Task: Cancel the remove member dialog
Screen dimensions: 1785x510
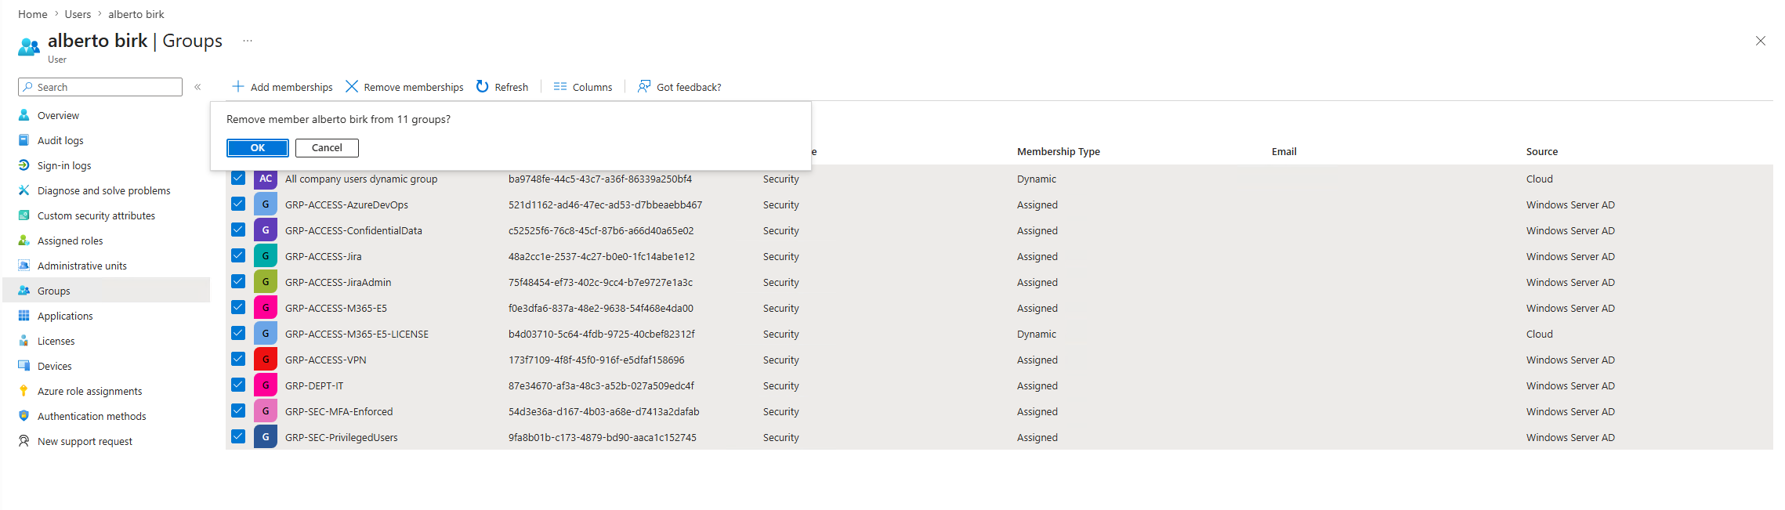Action: (x=327, y=148)
